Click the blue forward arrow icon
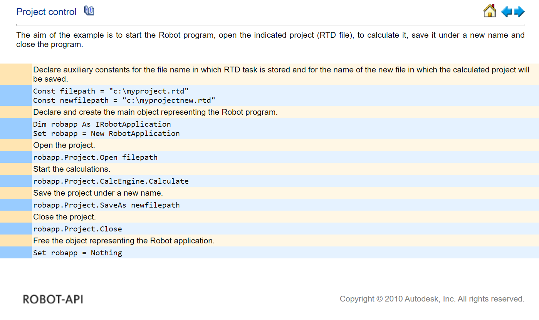Viewport: 539px width, 320px height. coord(519,12)
